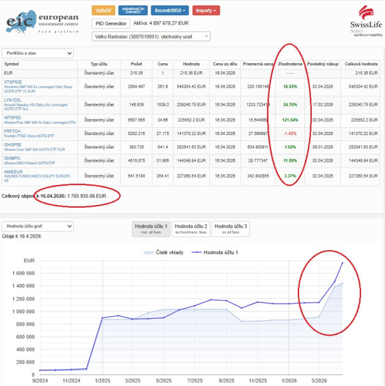Open the Portfólio a stav dropdown
This screenshot has height=386, width=385.
38,53
